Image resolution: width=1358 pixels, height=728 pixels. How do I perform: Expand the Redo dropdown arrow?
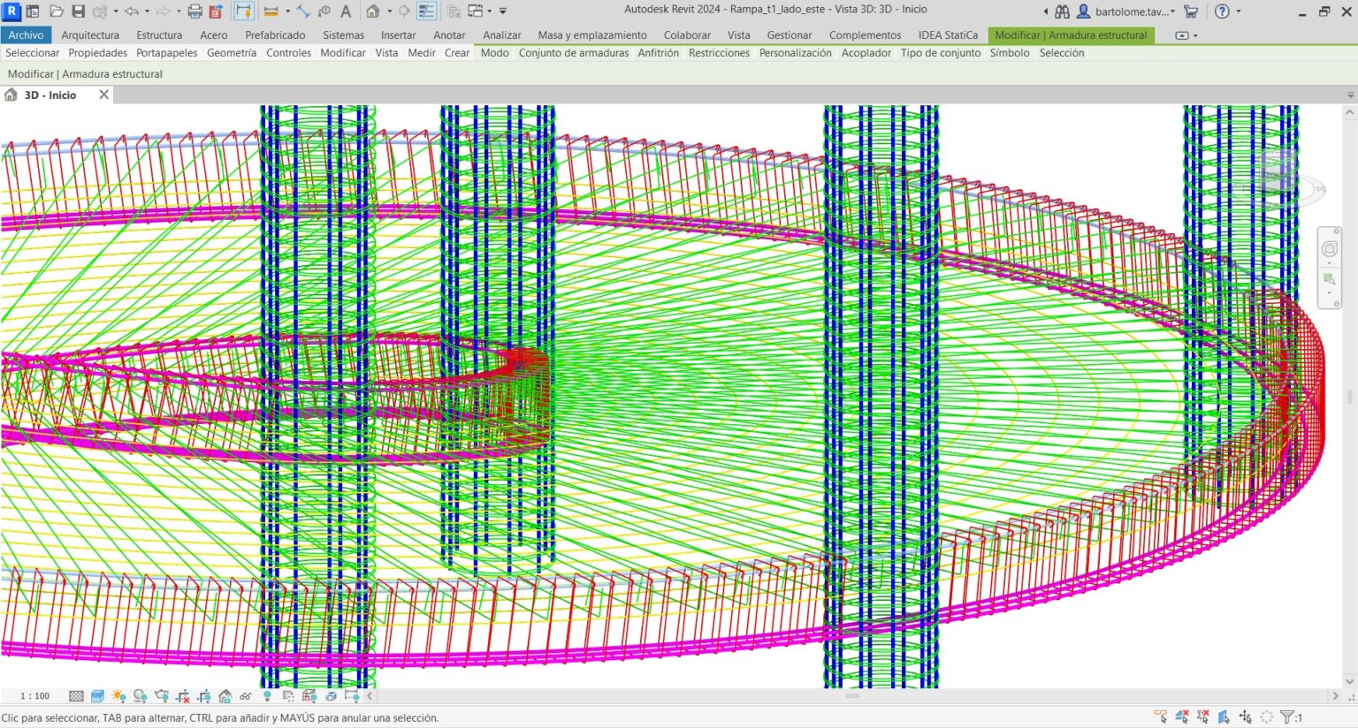pyautogui.click(x=177, y=10)
